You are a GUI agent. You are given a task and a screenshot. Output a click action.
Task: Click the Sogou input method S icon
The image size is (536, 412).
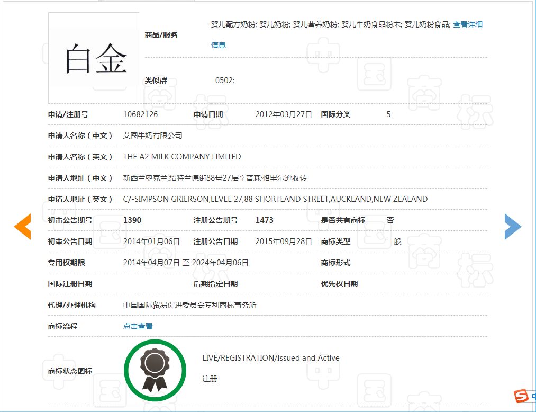click(x=521, y=396)
